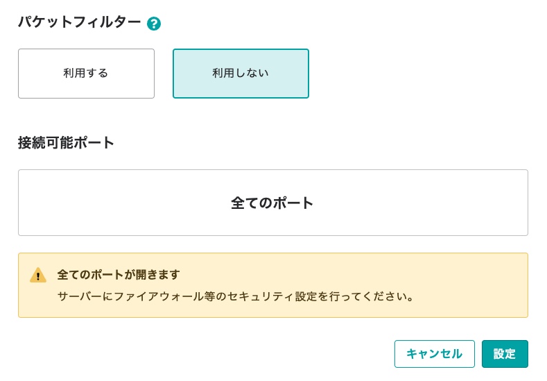Enable packet filter via 利用する box
This screenshot has height=381, width=547.
(86, 74)
